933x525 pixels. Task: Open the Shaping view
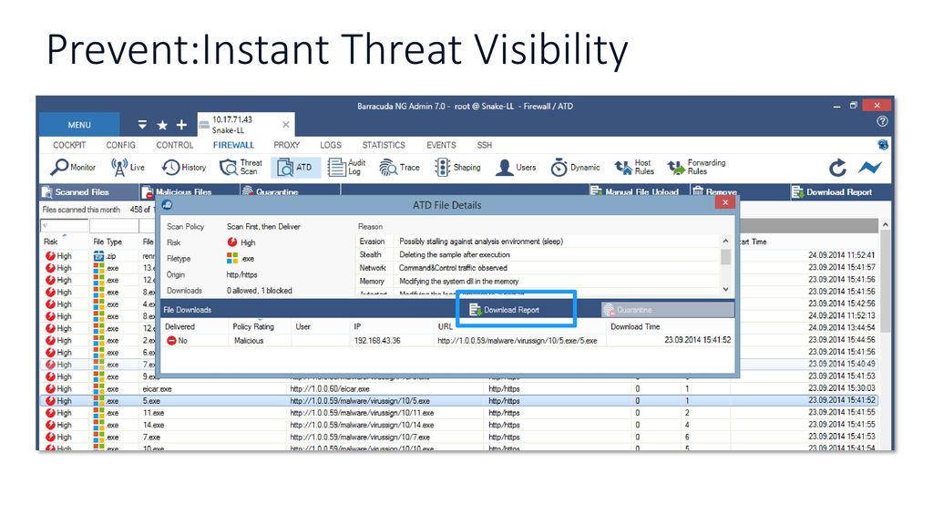coord(457,168)
